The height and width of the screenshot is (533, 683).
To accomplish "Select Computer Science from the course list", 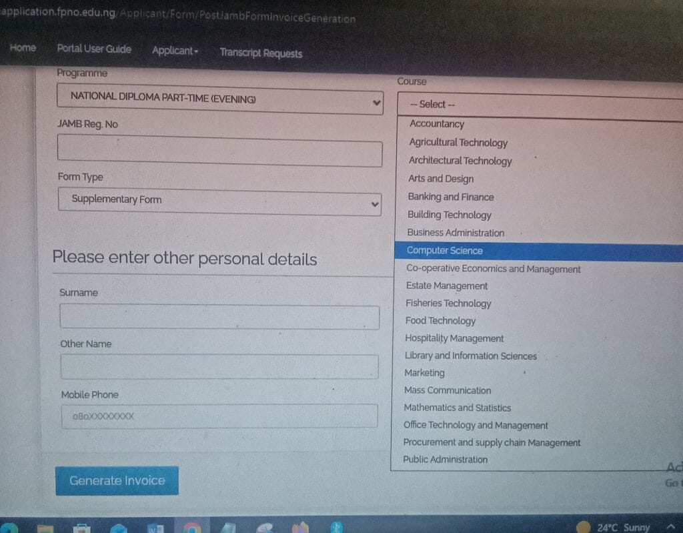I will coord(445,251).
